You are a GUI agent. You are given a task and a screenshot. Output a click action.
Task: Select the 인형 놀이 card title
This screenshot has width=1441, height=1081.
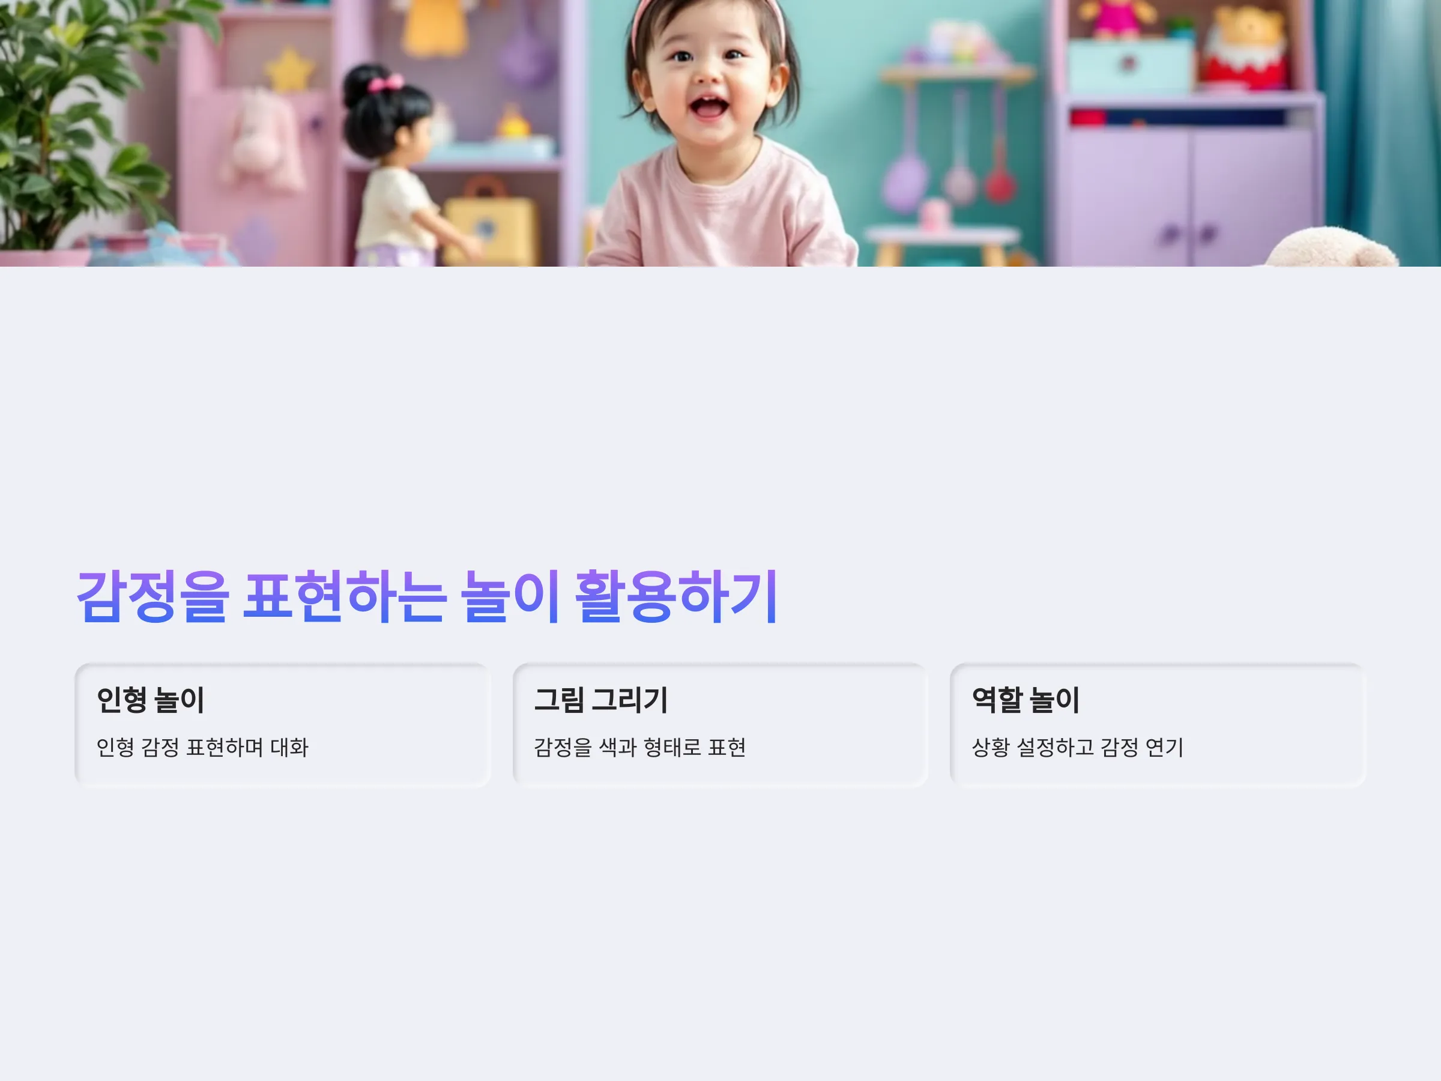click(x=151, y=700)
